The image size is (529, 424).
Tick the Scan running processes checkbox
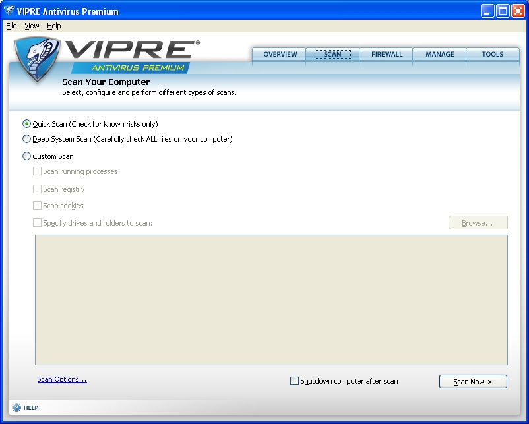pyautogui.click(x=37, y=171)
